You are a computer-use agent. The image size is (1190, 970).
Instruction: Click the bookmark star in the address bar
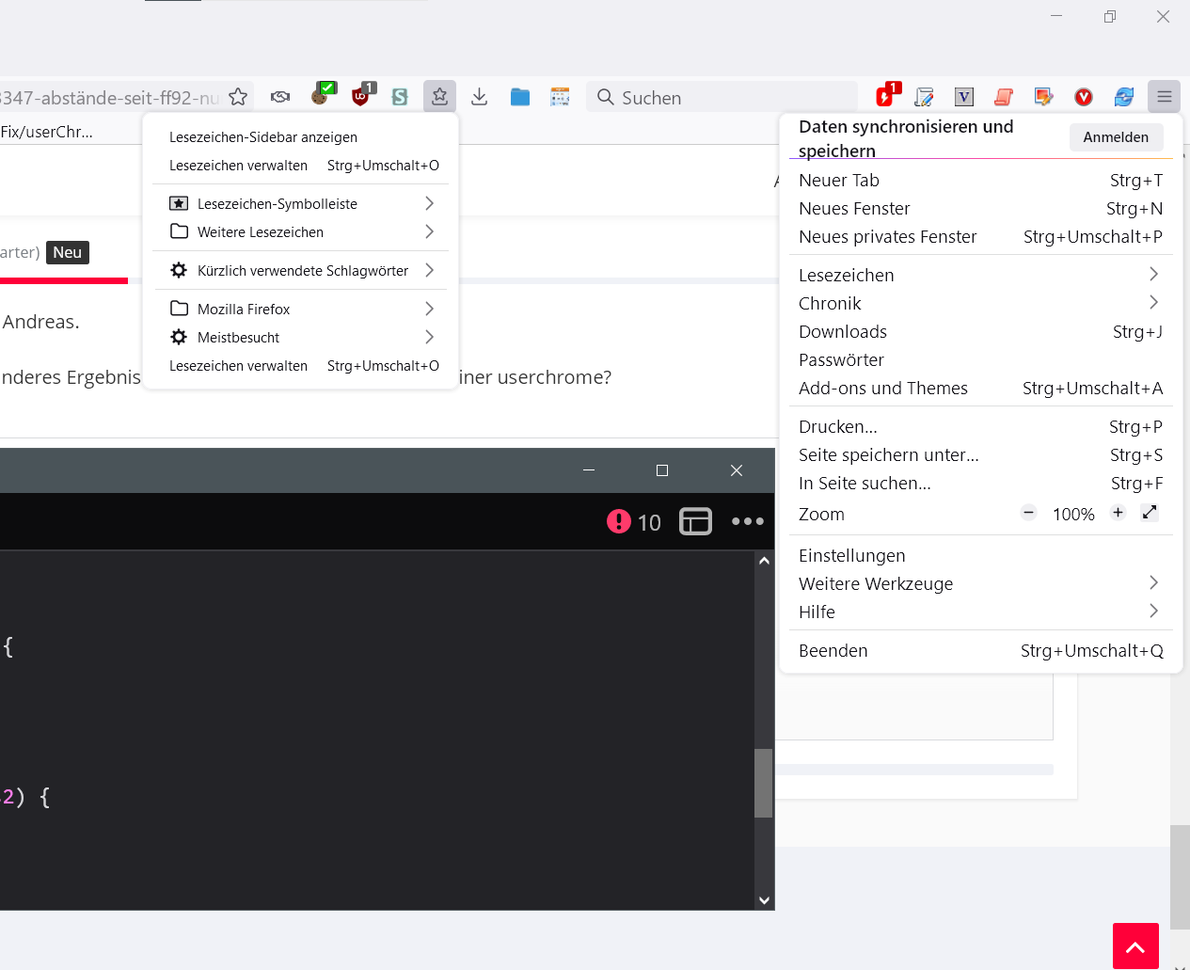pos(238,97)
